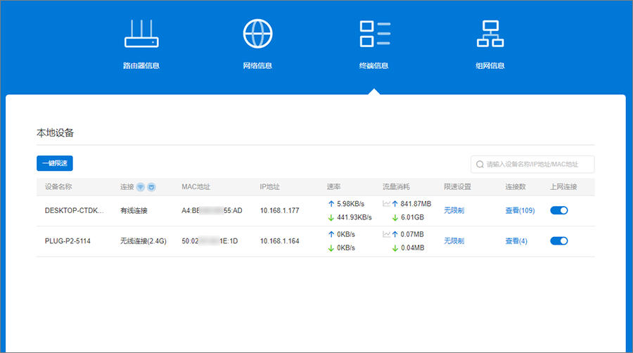Screen dimensions: 633x353
Task: Switch to 路由器信息 tab label
Action: pyautogui.click(x=141, y=66)
